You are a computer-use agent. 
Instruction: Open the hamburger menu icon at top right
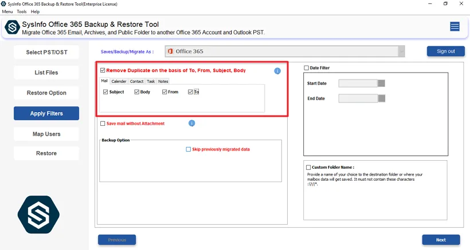coord(455,26)
